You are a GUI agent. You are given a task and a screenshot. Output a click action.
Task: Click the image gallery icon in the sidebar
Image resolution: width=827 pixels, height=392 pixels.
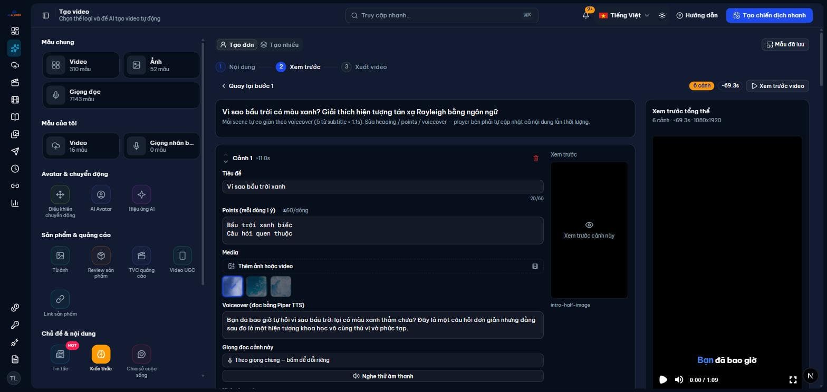click(15, 134)
